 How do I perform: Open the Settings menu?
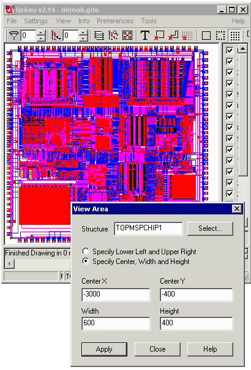(x=36, y=21)
